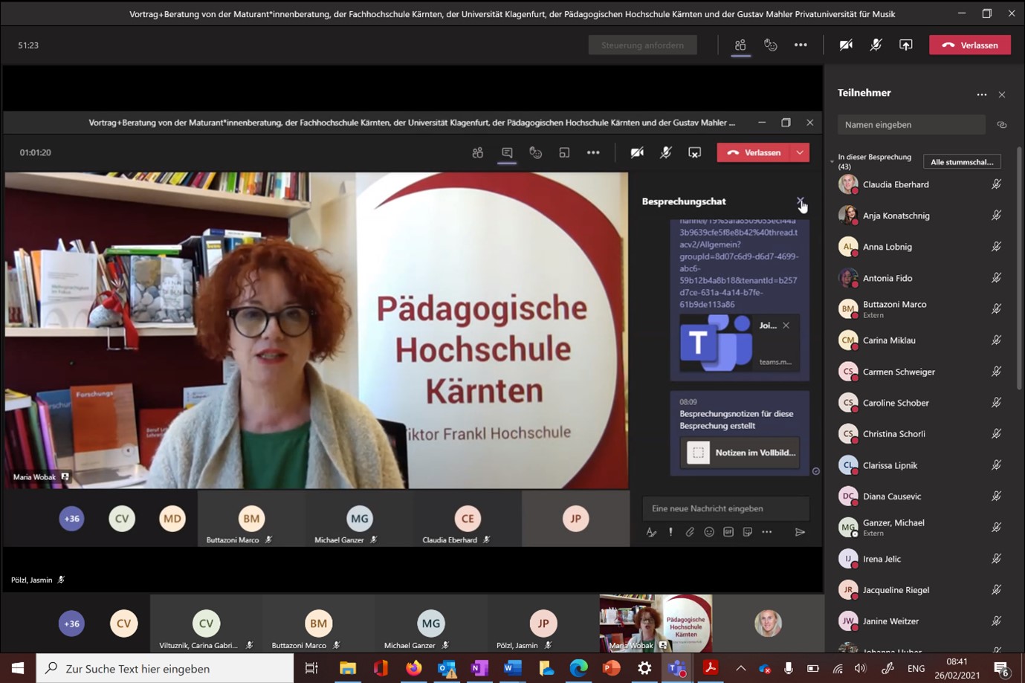Toggle the chat icon in the shared-screen toolbar

click(x=507, y=152)
